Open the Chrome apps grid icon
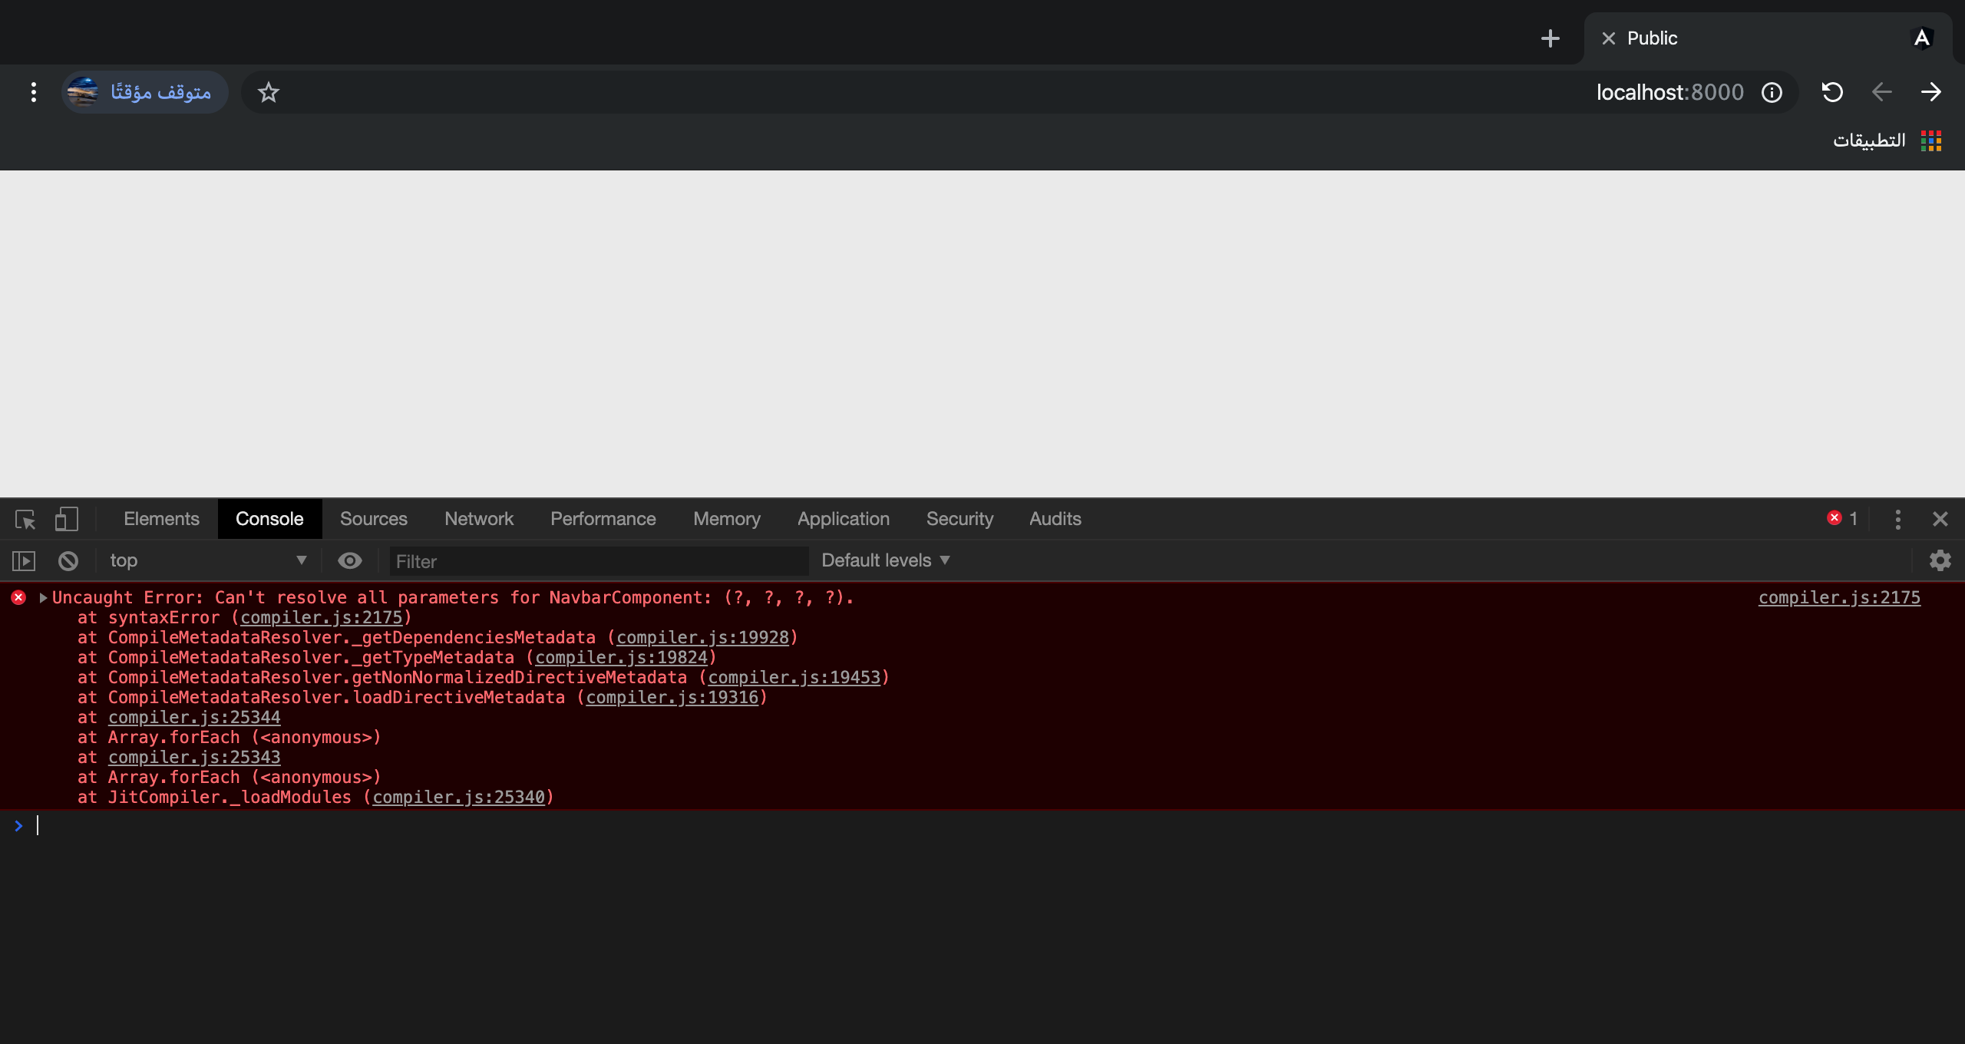1965x1044 pixels. click(1930, 140)
